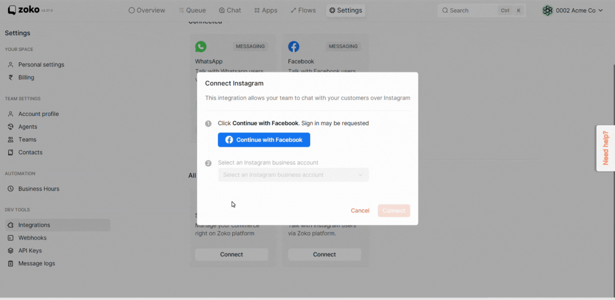Click the Facebook card icon

pos(294,47)
